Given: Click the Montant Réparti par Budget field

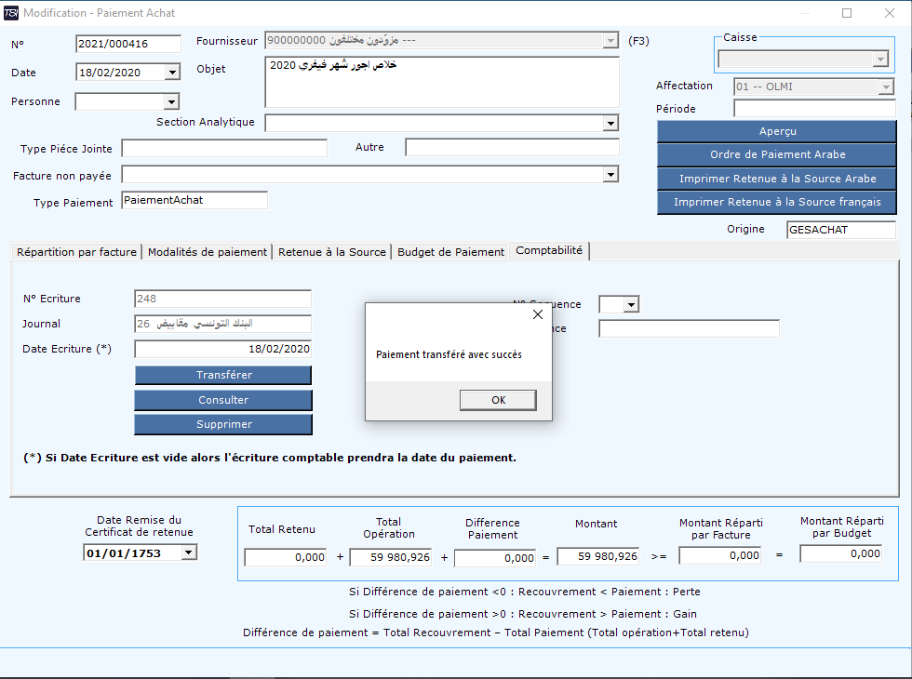Looking at the screenshot, I should click(x=841, y=553).
